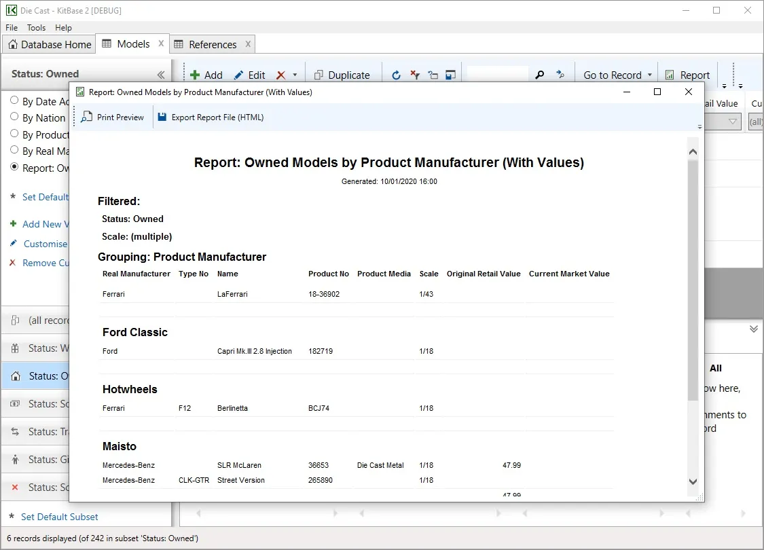
Task: Open the Tools menu
Action: point(36,28)
